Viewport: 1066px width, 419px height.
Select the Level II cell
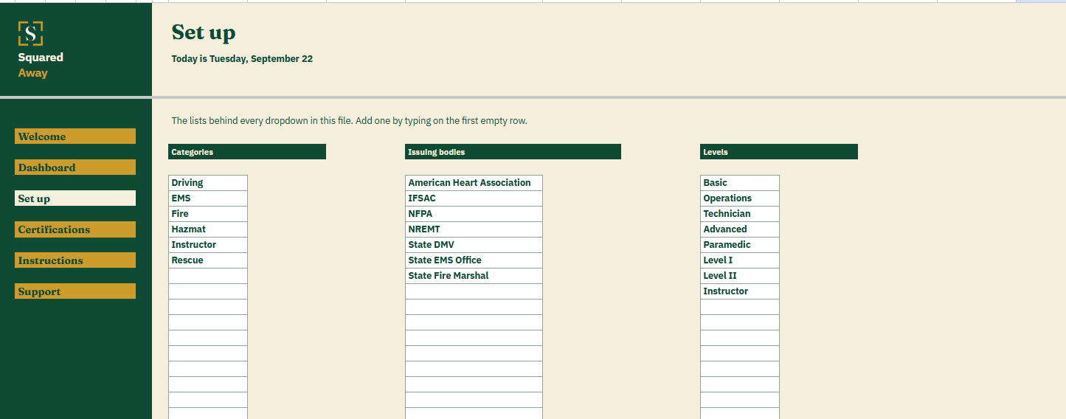740,276
